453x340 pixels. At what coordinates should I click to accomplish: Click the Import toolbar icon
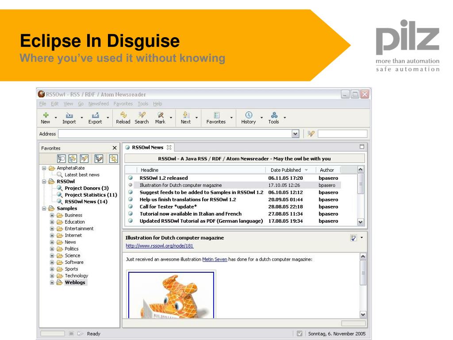pos(69,115)
